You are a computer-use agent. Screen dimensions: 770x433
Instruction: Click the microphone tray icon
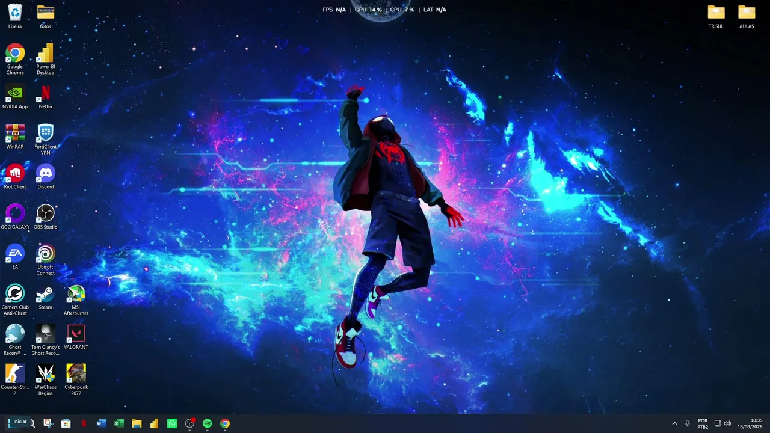(x=687, y=423)
